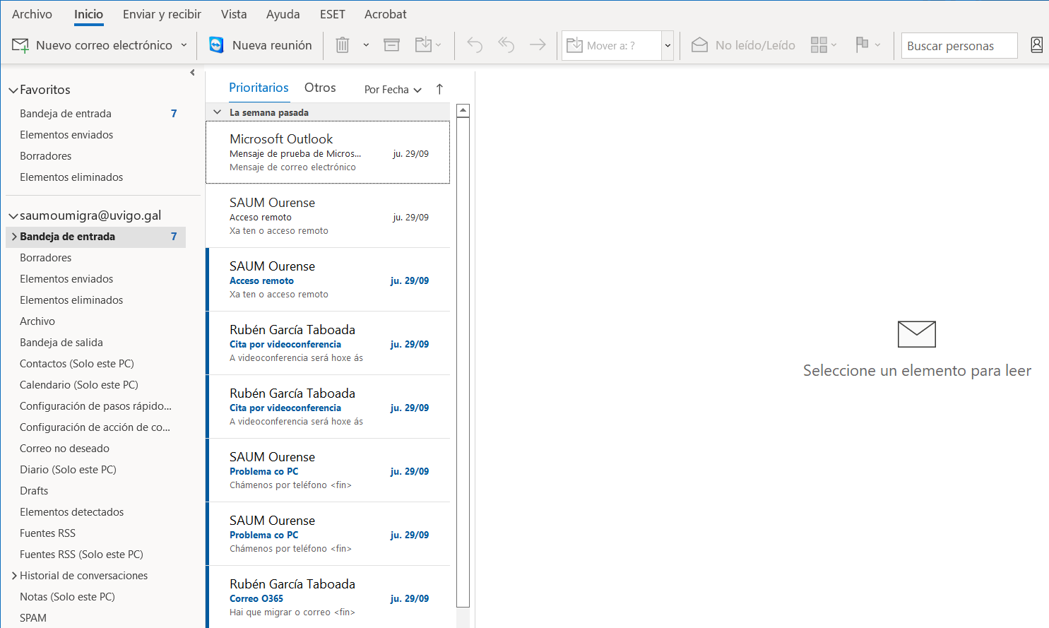Click the Buscar personas search field
This screenshot has height=628, width=1049.
958,46
